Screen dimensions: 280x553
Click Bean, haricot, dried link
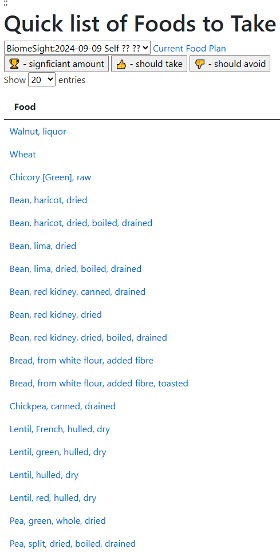coord(48,200)
